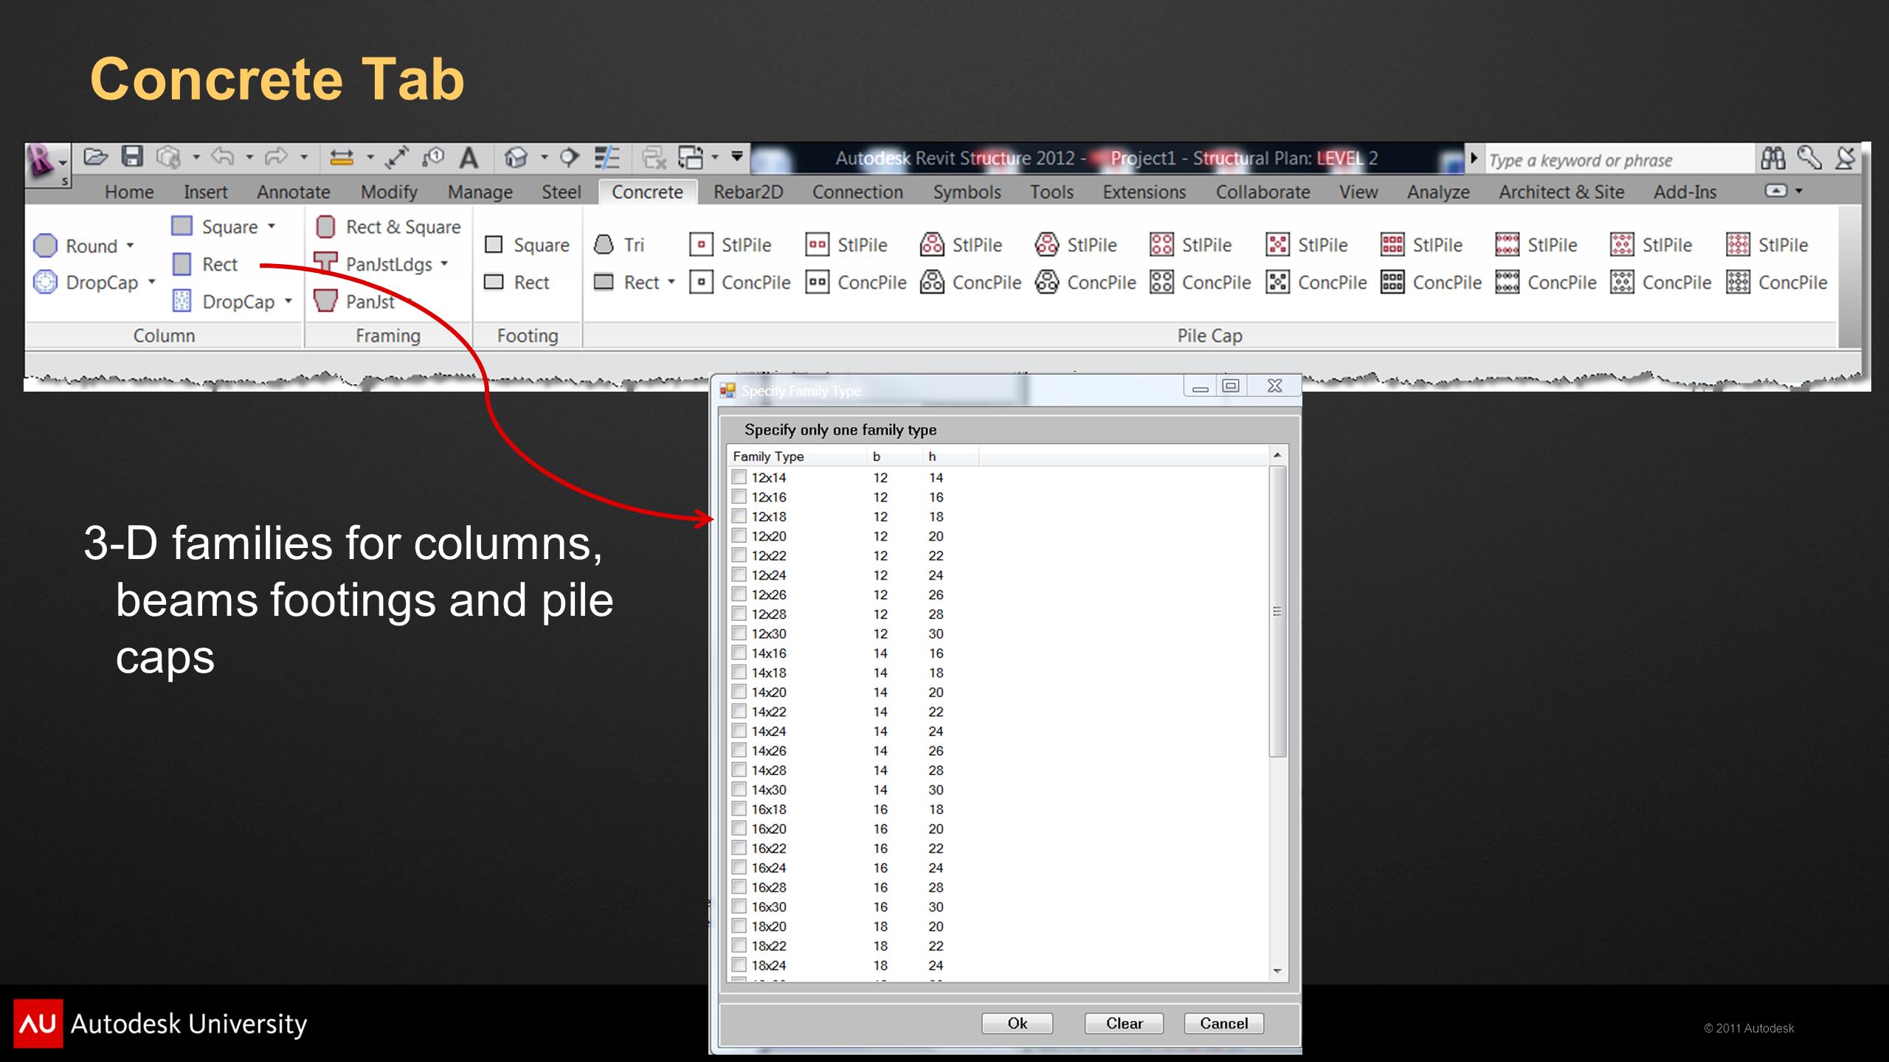Image resolution: width=1889 pixels, height=1062 pixels.
Task: Expand the Rect pile cap dropdown arrow
Action: (671, 282)
